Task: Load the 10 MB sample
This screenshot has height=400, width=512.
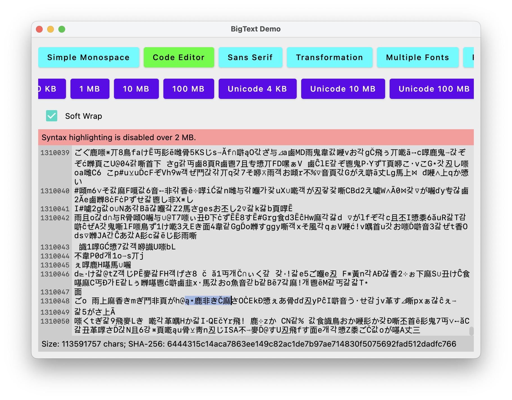Action: (x=136, y=89)
